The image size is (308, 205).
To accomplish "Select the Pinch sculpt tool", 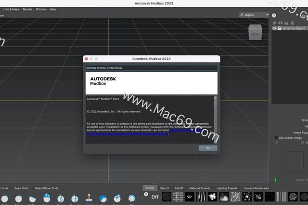I will [x=19, y=199].
